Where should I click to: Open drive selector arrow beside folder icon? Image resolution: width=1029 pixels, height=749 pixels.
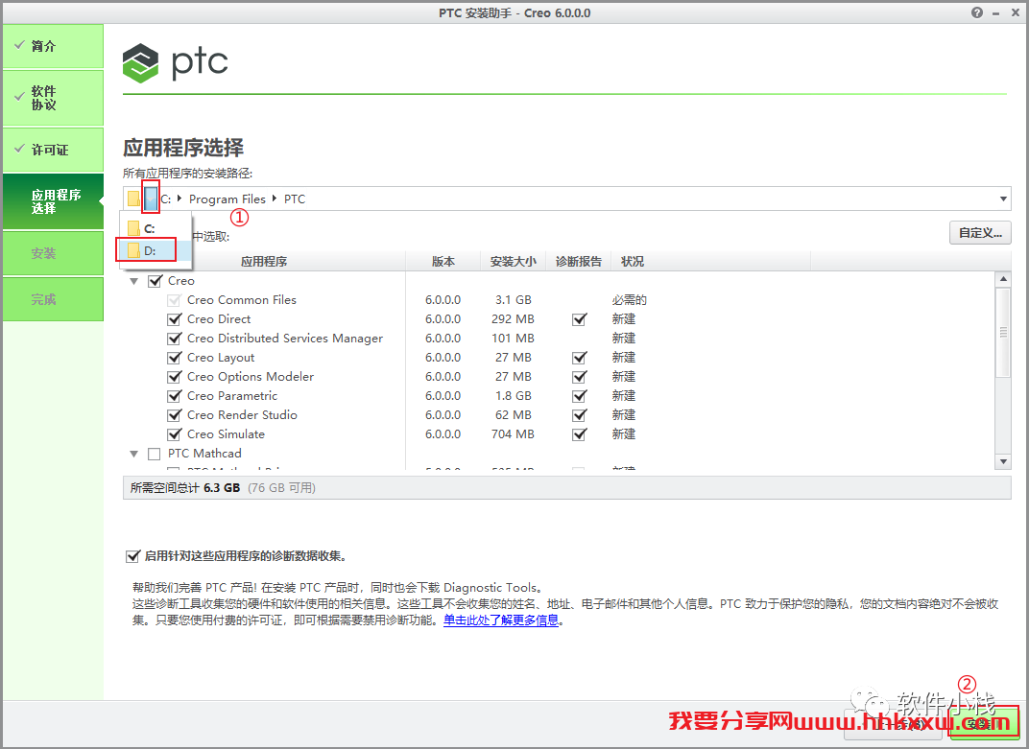151,199
